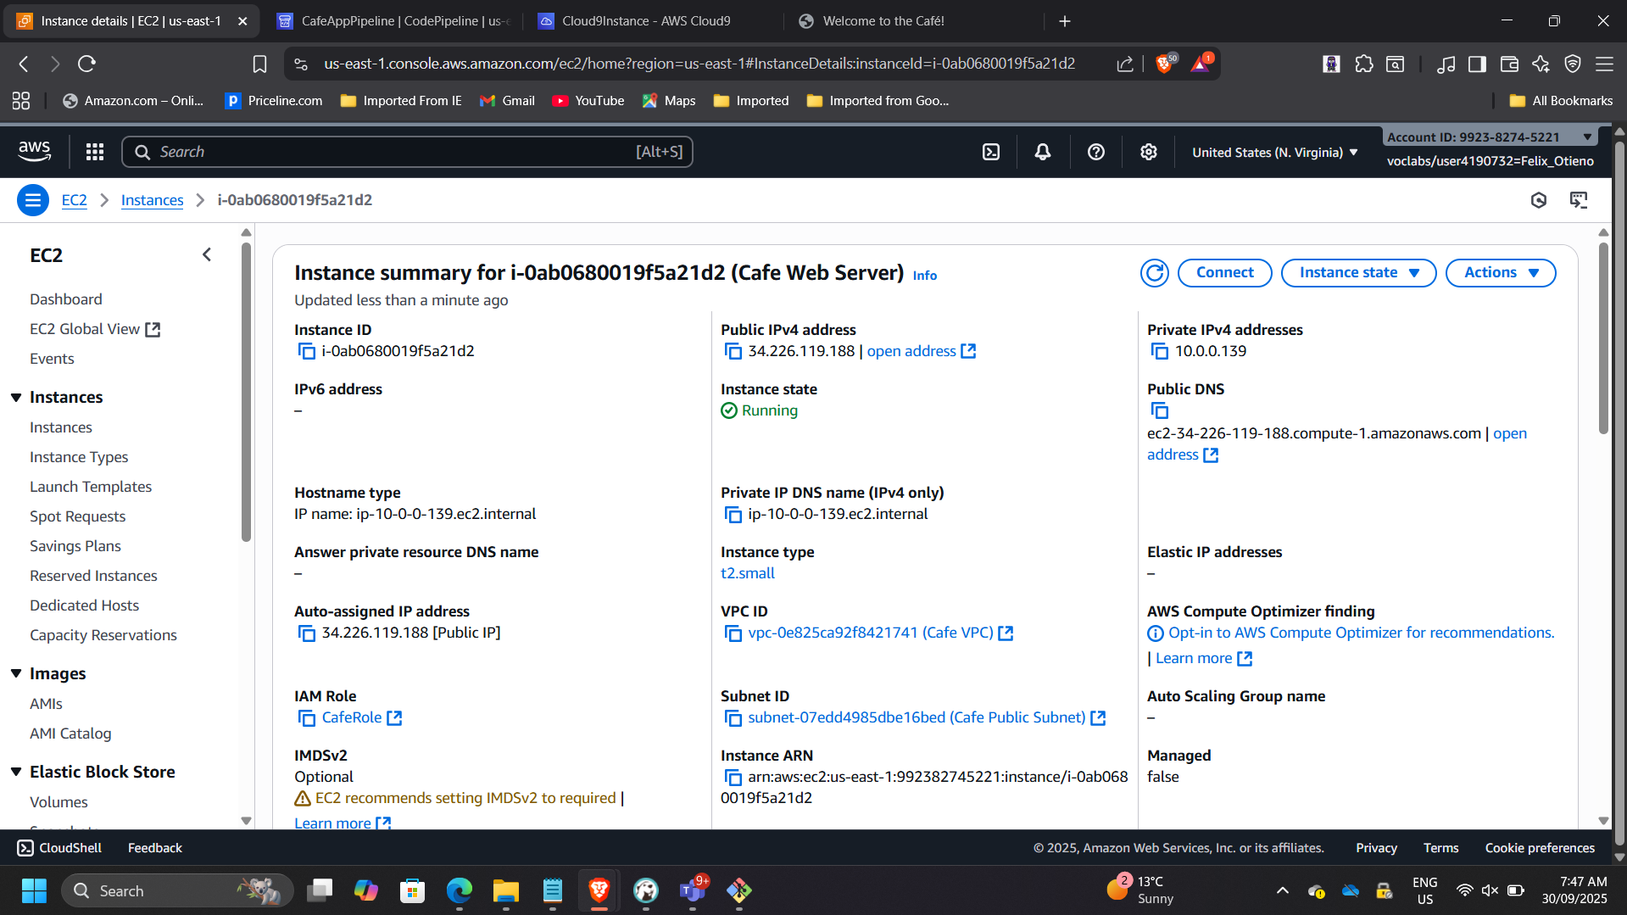1627x915 pixels.
Task: Copy the Public DNS name
Action: (1158, 410)
